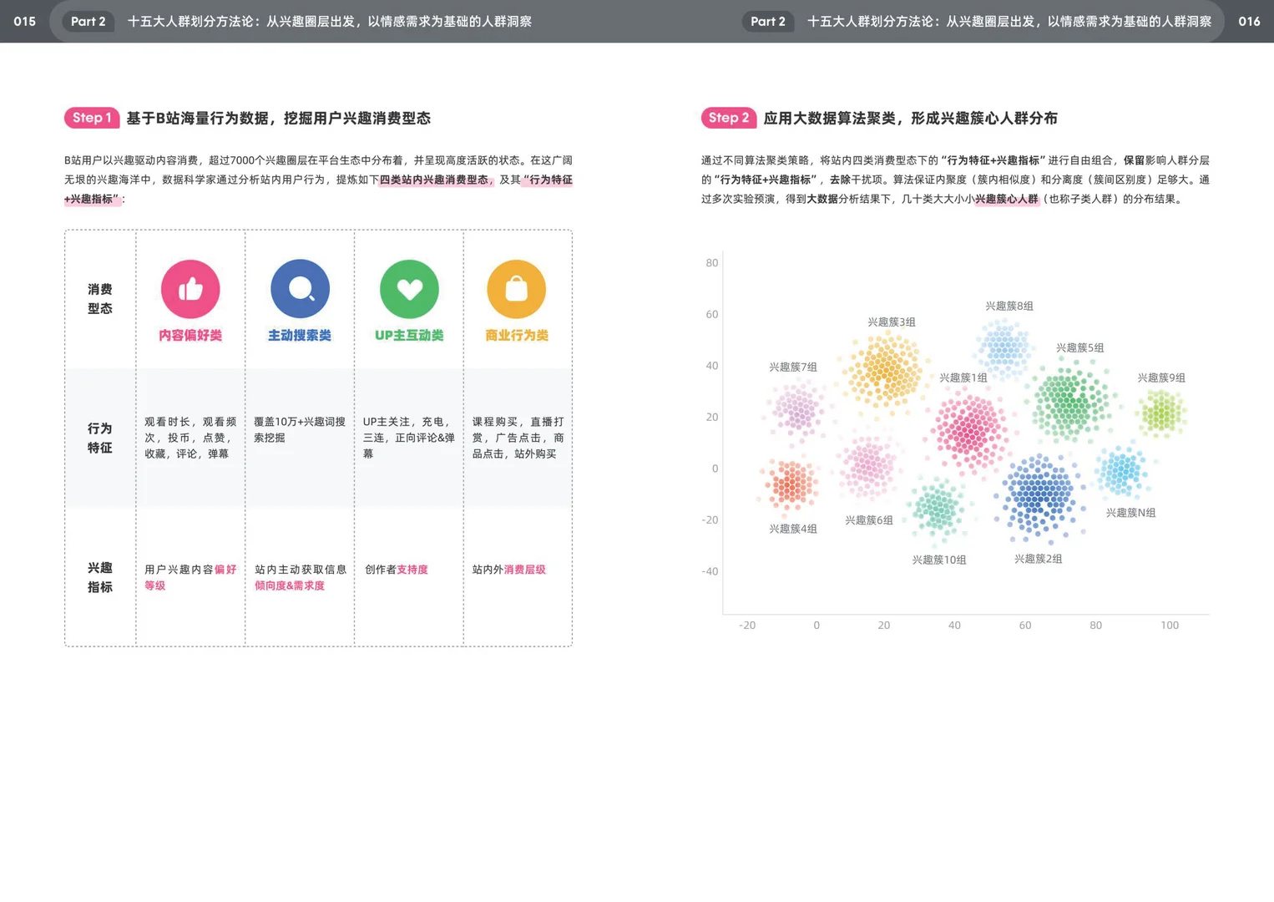Click the highlighted term 兴趣簇心人群

(x=1009, y=199)
